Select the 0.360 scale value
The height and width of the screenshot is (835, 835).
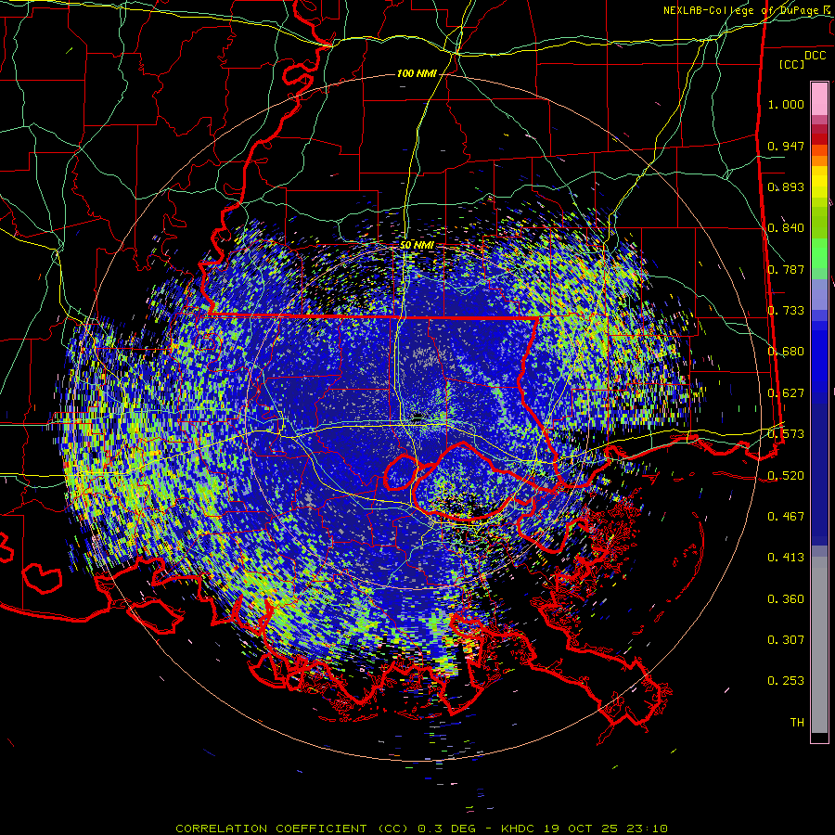click(786, 599)
